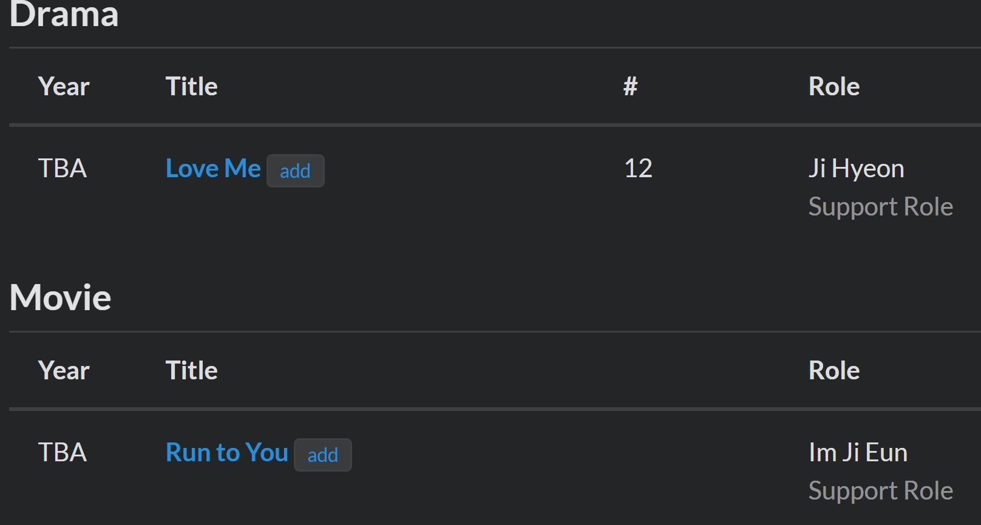Click the Title column header in Drama table

(192, 86)
